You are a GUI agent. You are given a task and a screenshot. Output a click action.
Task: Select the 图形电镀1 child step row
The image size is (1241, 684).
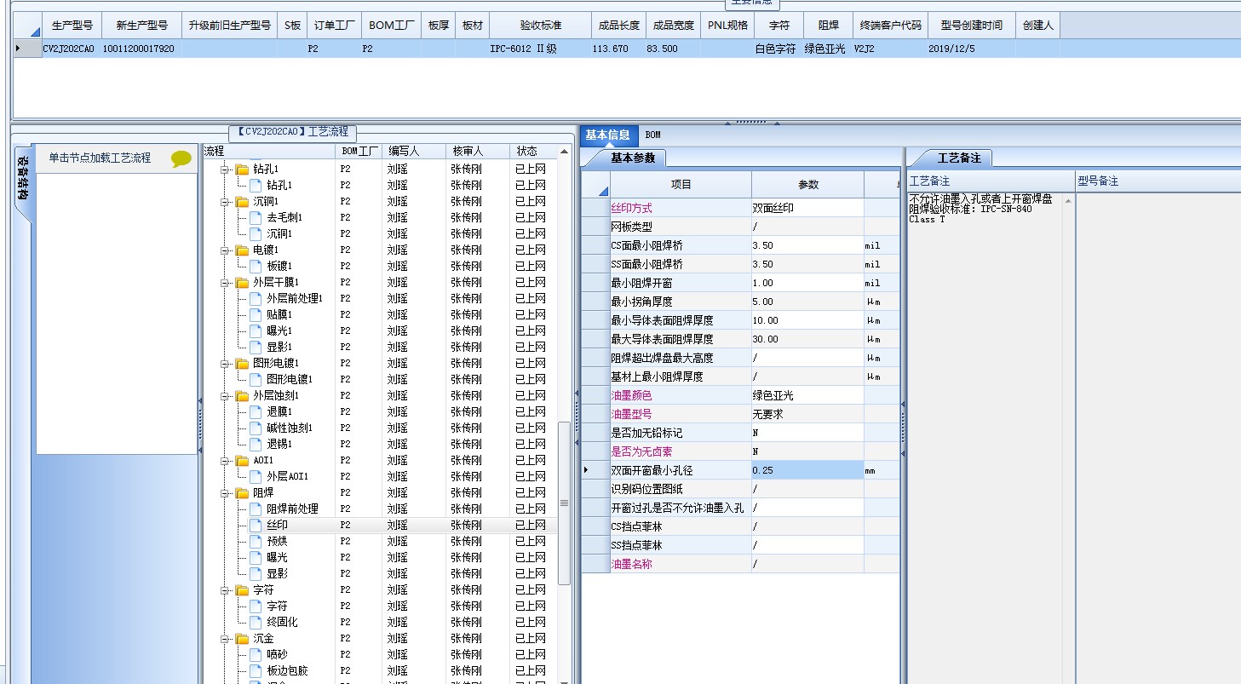click(x=381, y=380)
